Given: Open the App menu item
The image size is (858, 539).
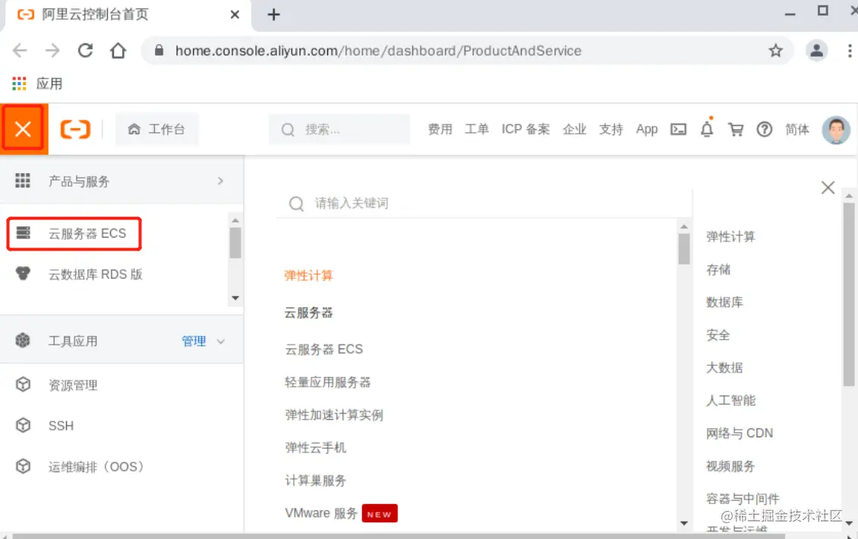Looking at the screenshot, I should 647,129.
